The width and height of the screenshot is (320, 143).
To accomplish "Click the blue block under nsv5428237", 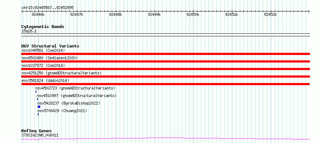I will coord(39,107).
